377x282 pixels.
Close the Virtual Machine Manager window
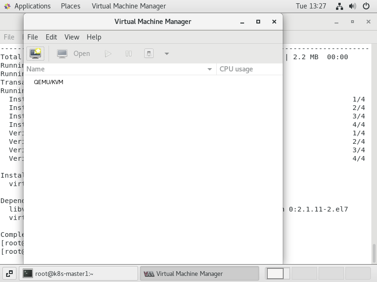[x=274, y=22]
